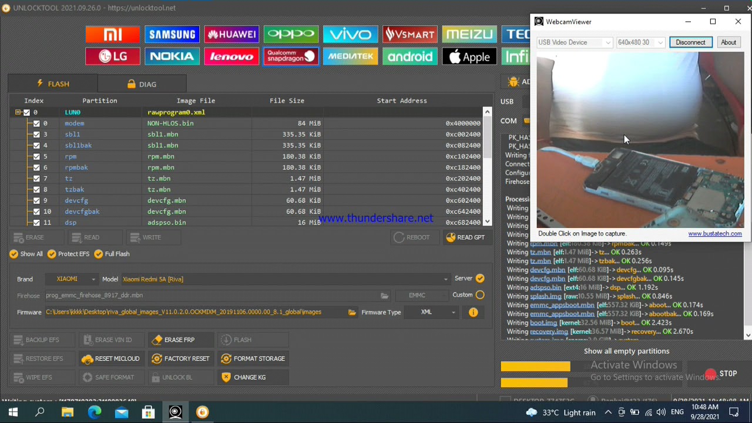Choose the Android logo
Image resolution: width=752 pixels, height=423 pixels.
[409, 56]
